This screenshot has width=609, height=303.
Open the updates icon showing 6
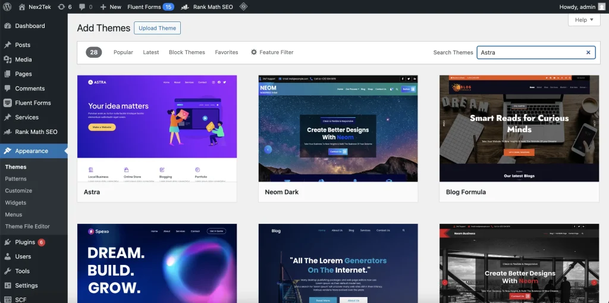click(x=61, y=7)
